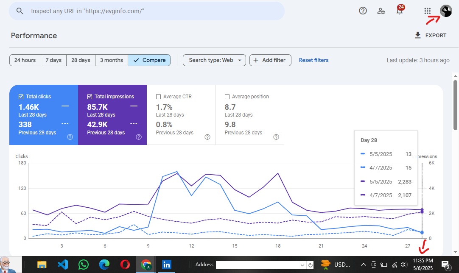459x273 pixels.
Task: Launch WhatsApp from the taskbar
Action: click(x=84, y=265)
